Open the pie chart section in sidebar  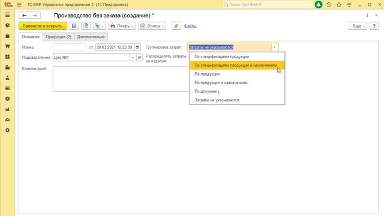click(x=7, y=25)
